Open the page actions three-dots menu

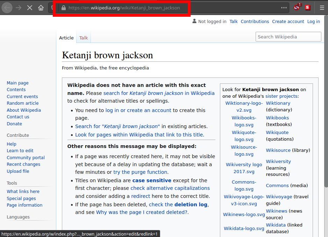coord(284,8)
